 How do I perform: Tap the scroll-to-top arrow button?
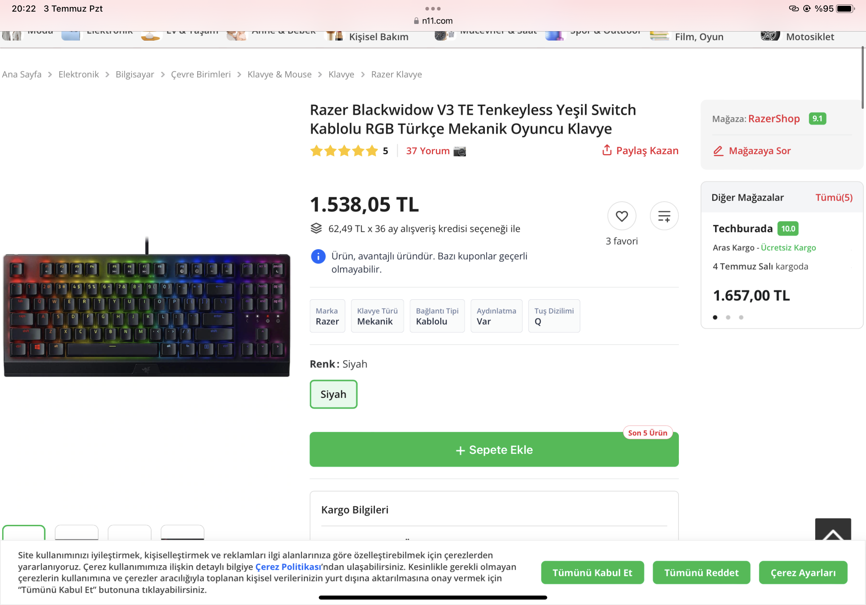click(832, 530)
